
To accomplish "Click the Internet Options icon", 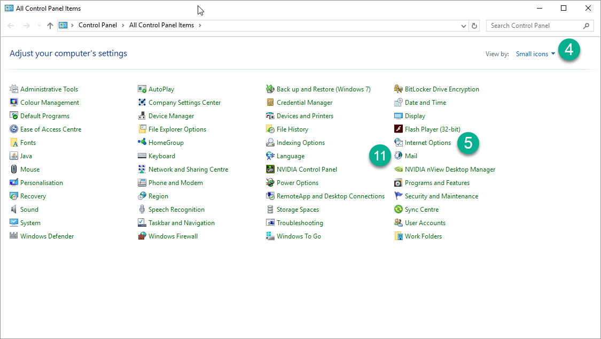I will pos(398,142).
